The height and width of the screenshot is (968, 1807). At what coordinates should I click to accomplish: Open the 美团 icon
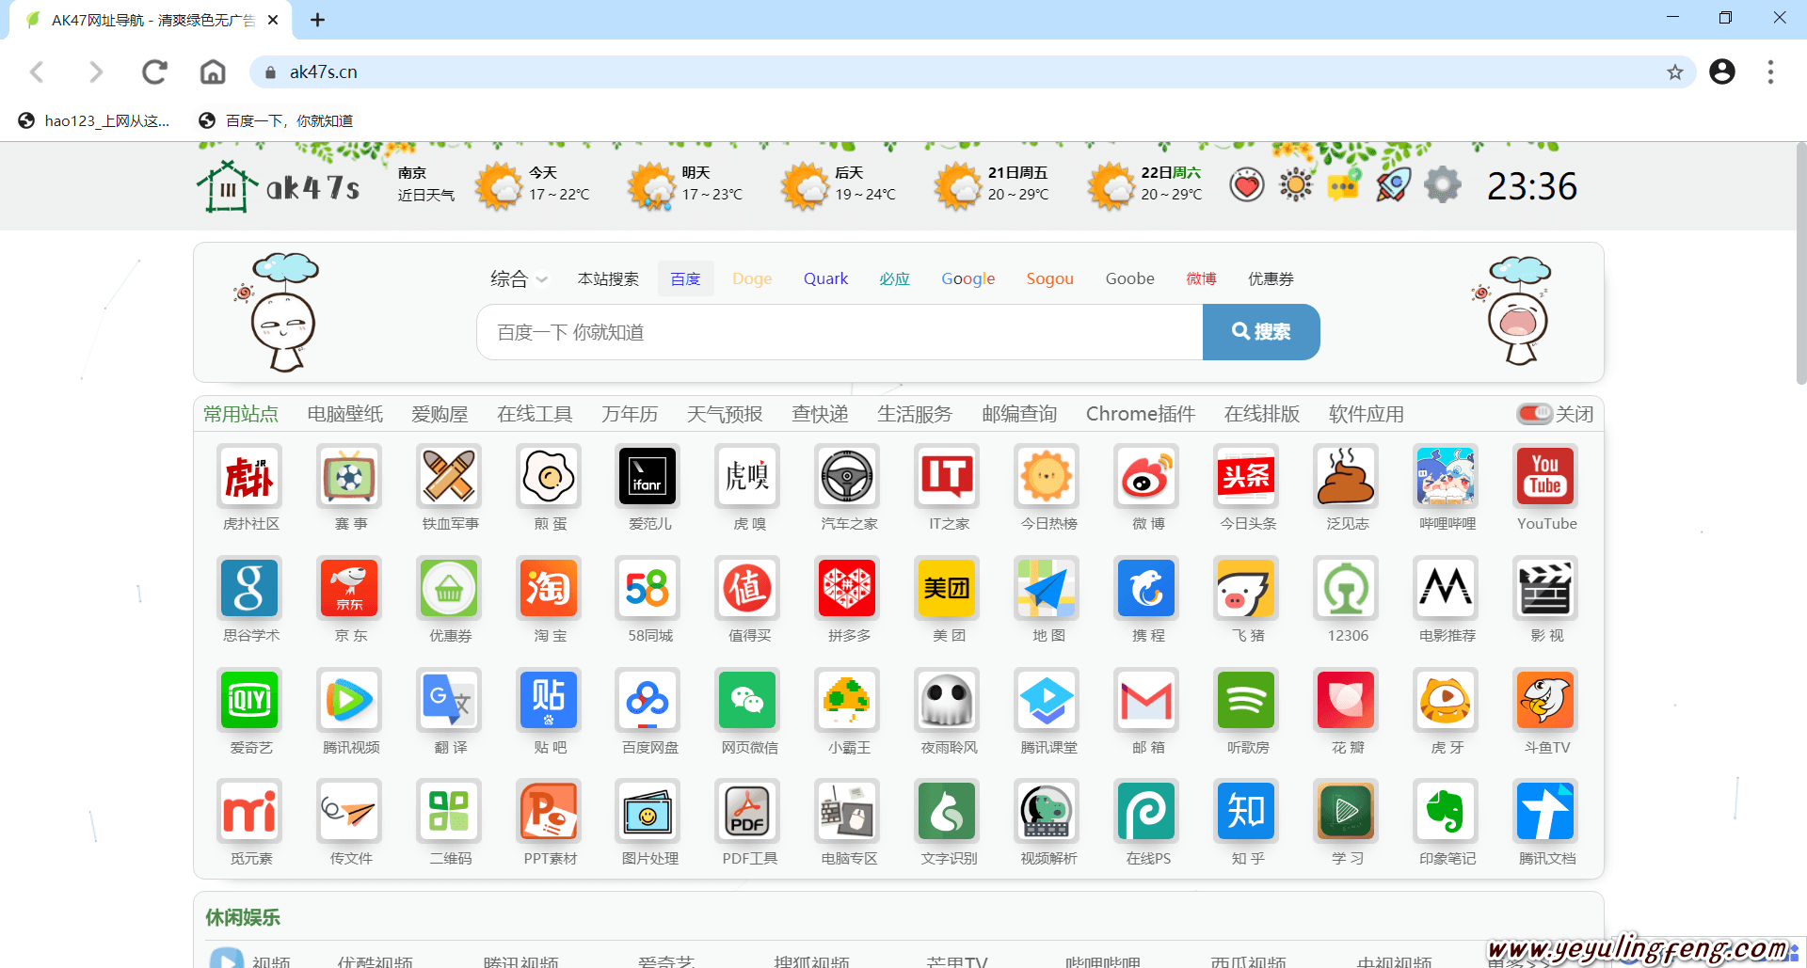948,588
